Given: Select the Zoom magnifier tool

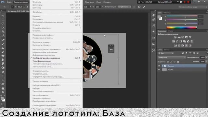Looking at the screenshot, I should [3, 92].
